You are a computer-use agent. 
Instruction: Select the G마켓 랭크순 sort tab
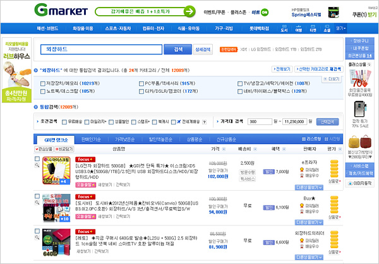[x=56, y=140]
